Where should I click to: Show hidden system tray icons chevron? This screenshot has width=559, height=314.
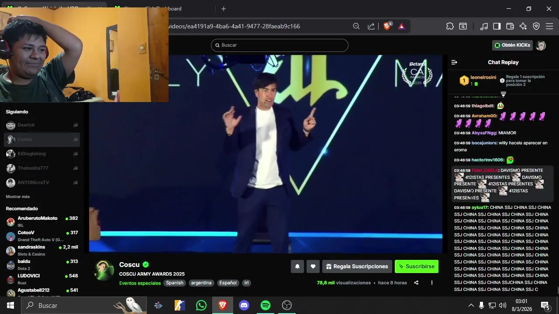471,305
